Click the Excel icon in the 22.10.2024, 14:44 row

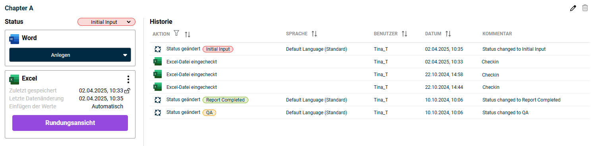158,87
